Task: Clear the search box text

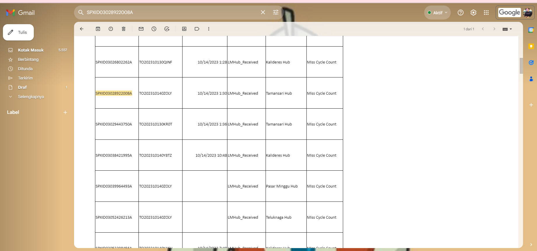Action: [x=263, y=12]
